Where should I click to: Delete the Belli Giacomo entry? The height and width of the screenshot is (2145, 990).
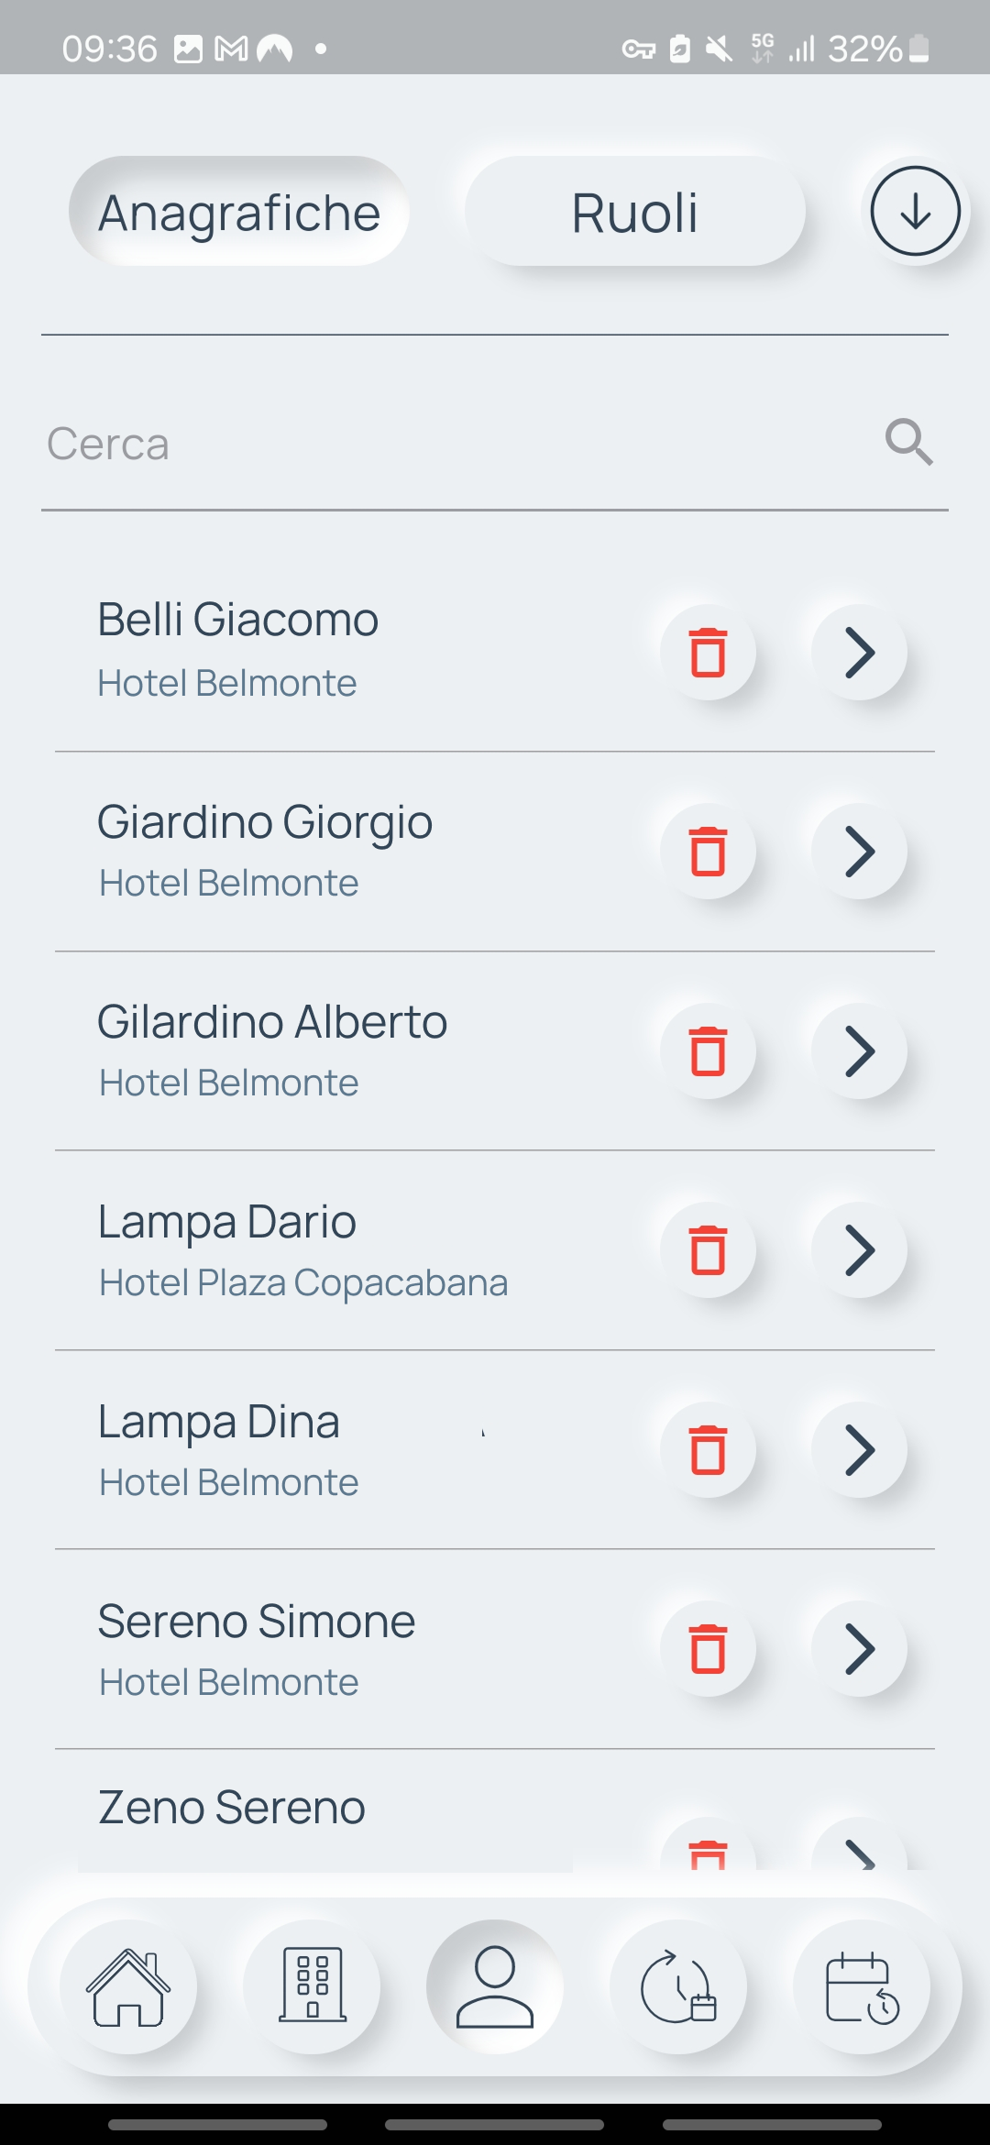coord(708,653)
